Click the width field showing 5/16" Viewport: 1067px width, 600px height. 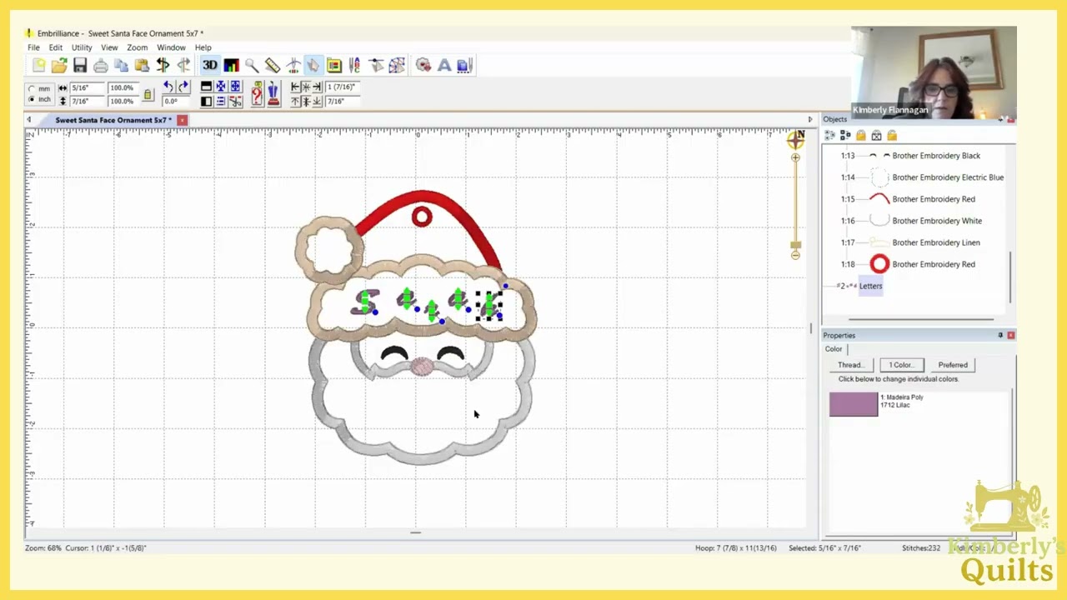[87, 87]
